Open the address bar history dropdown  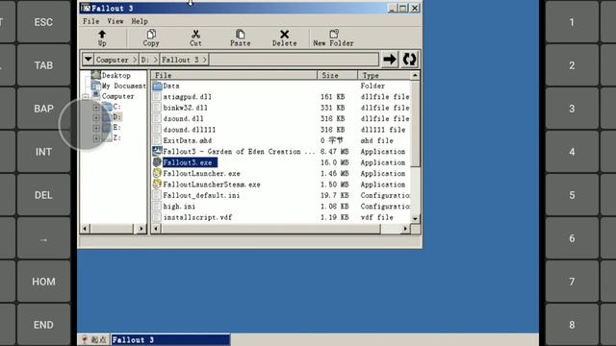coord(88,60)
